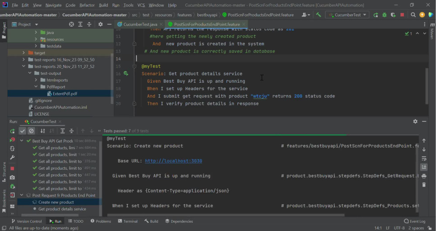Click the 2 spaces indent status entry
436x231 pixels.
click(x=416, y=228)
